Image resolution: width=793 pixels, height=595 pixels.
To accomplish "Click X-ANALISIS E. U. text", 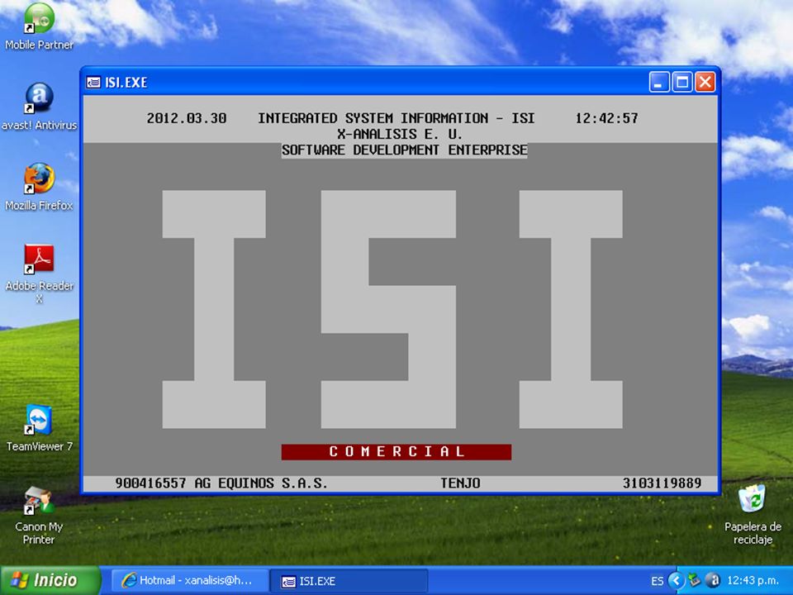I will coord(400,134).
